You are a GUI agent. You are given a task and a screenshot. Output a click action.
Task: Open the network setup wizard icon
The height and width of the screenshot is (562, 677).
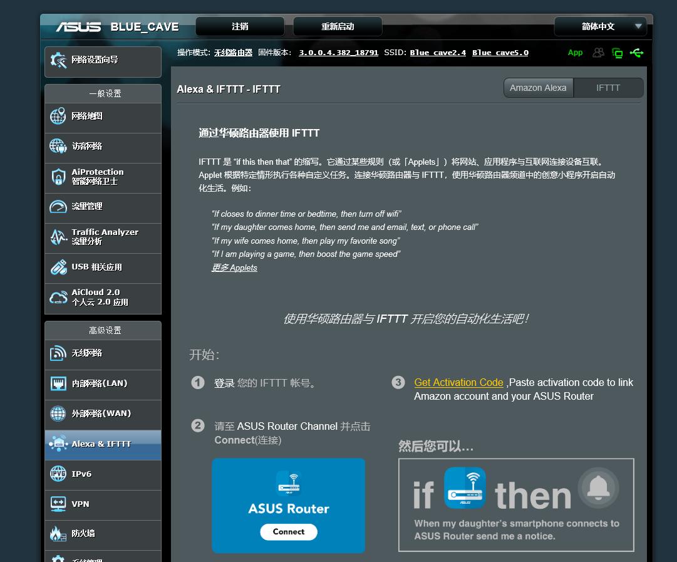coord(58,60)
